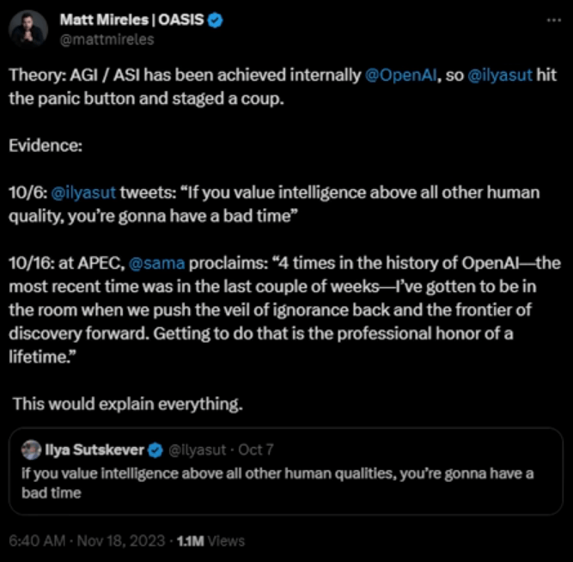Click verified badge next to Matt Mireles

[x=216, y=21]
